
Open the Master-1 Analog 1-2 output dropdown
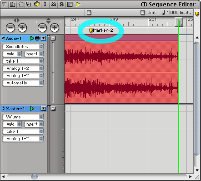(x=23, y=139)
